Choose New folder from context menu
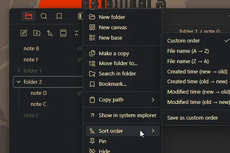Image resolution: width=230 pixels, height=153 pixels. [x=122, y=17]
